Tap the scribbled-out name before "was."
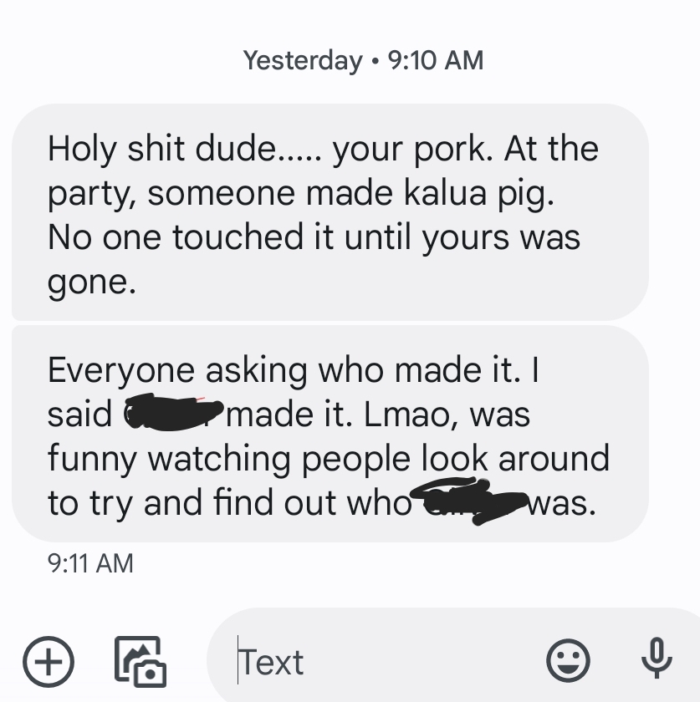Image resolution: width=700 pixels, height=702 pixels. coord(469,501)
